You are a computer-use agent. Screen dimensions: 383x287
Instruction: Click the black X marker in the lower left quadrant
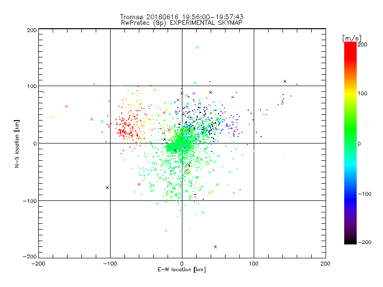coord(107,188)
